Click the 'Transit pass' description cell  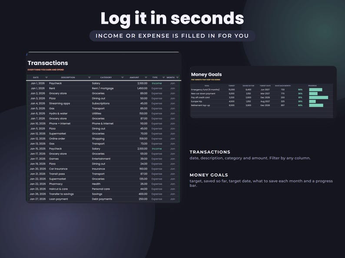pos(57,174)
